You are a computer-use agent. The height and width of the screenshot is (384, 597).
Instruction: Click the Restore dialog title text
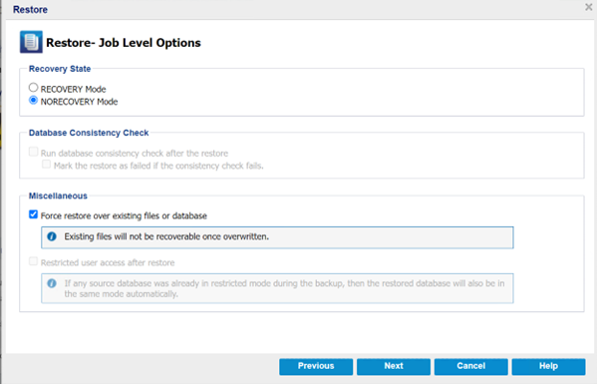click(x=30, y=10)
